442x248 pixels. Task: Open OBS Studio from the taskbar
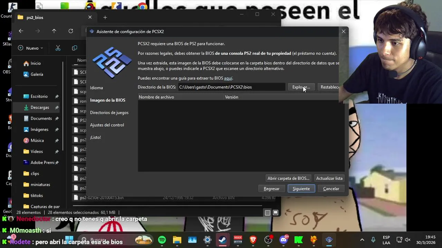(268, 240)
